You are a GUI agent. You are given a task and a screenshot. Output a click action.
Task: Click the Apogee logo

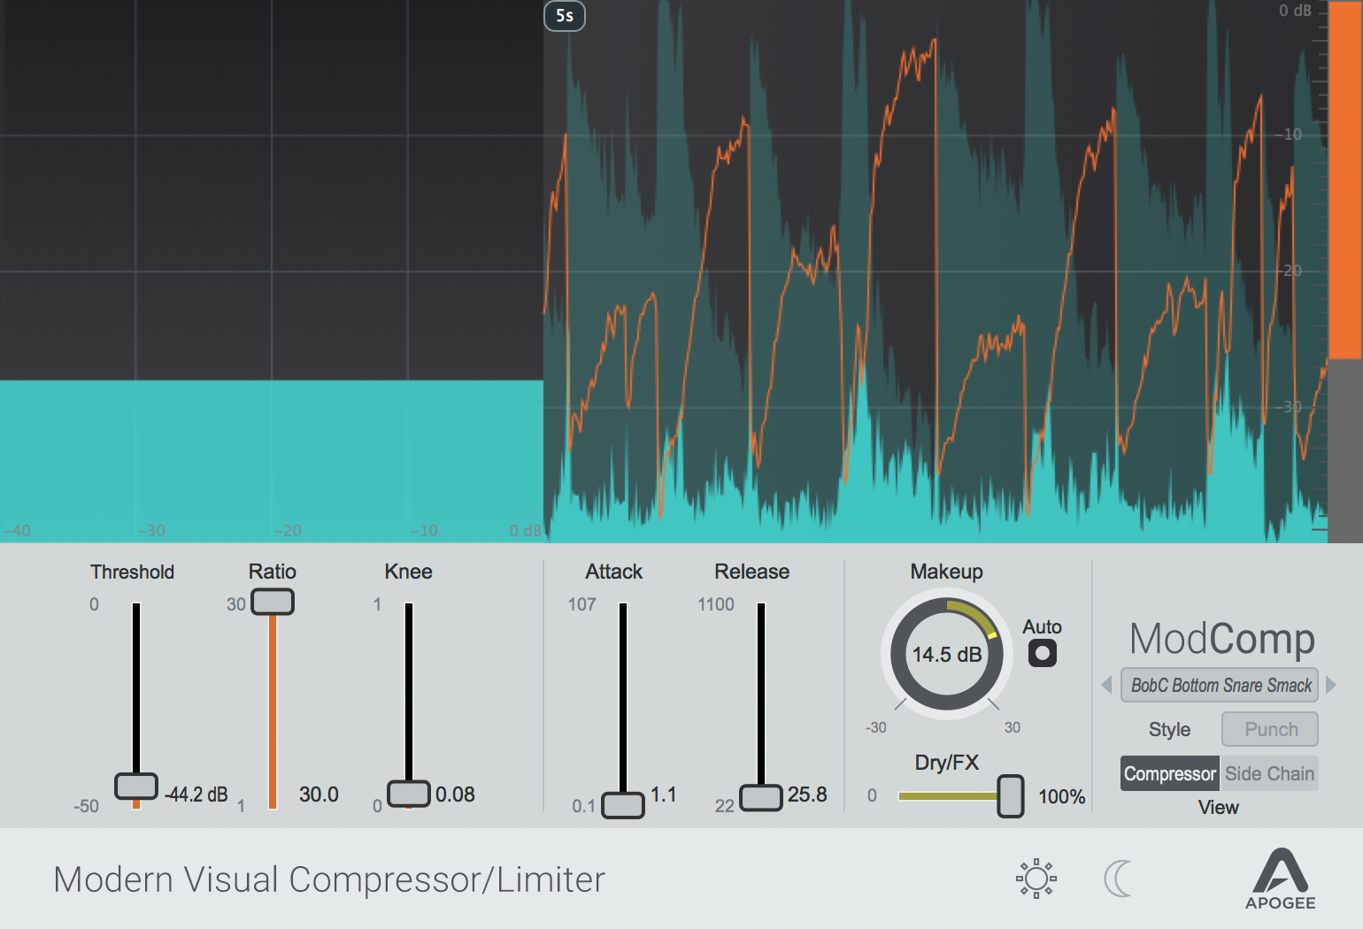(1281, 879)
